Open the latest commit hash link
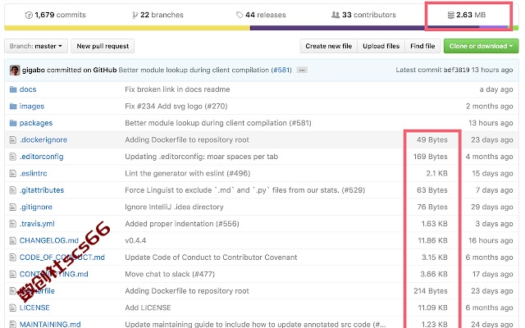The height and width of the screenshot is (328, 525). 457,71
